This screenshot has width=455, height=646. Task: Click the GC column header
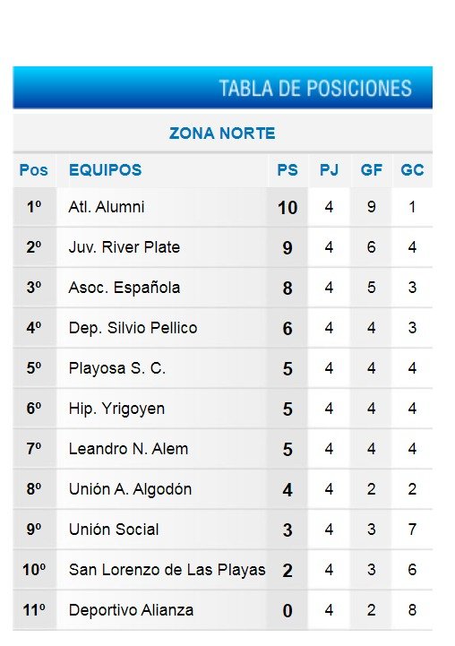point(412,169)
